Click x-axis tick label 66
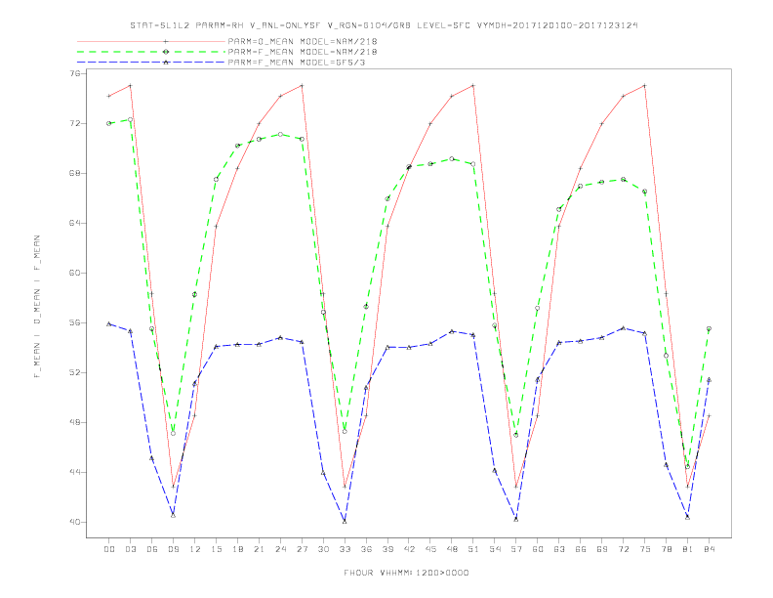773x598 pixels. click(581, 549)
